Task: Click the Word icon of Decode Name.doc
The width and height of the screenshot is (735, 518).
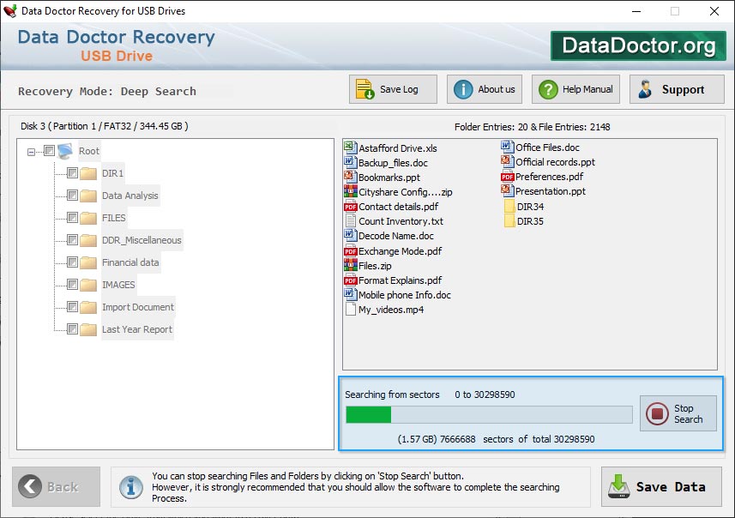Action: tap(350, 235)
